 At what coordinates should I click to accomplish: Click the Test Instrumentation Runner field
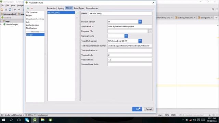click(130, 45)
